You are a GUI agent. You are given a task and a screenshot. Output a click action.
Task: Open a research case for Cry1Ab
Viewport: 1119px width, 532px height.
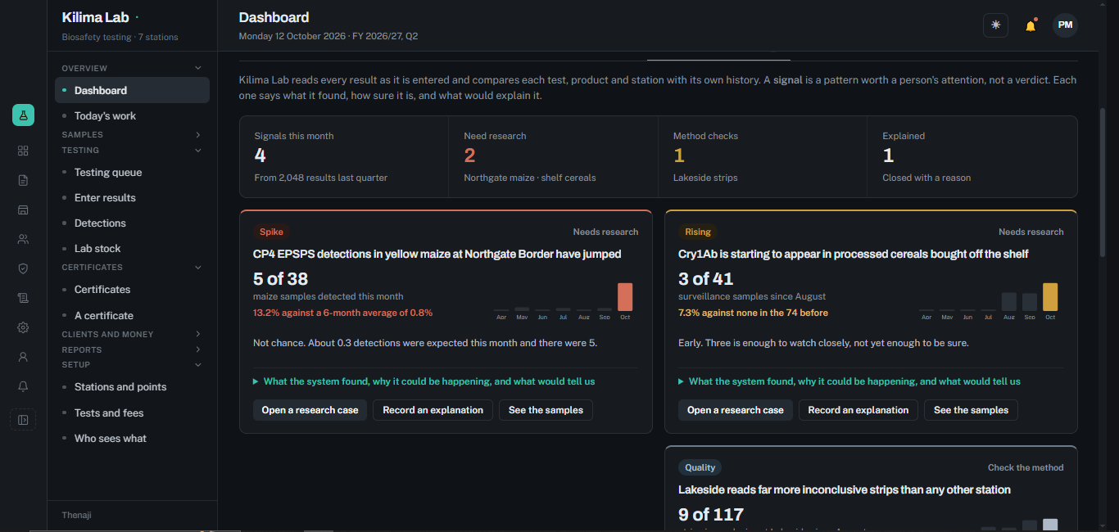point(736,410)
